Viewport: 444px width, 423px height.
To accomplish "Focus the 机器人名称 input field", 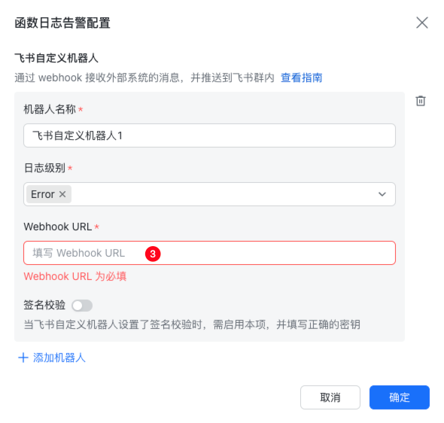I will tap(209, 135).
